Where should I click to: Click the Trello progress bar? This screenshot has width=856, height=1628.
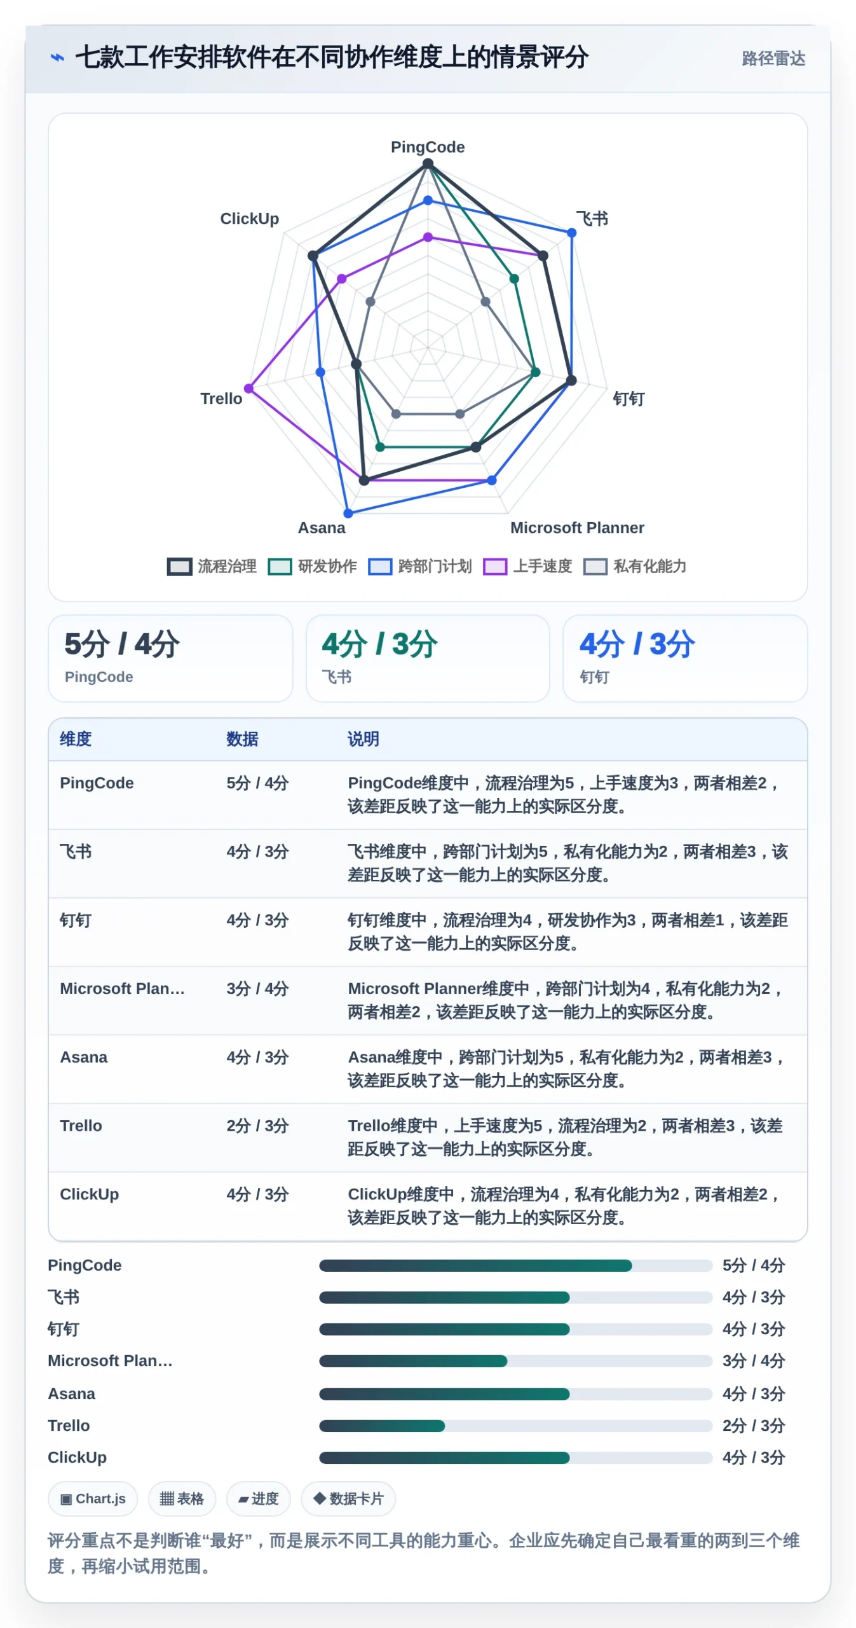coord(515,1426)
